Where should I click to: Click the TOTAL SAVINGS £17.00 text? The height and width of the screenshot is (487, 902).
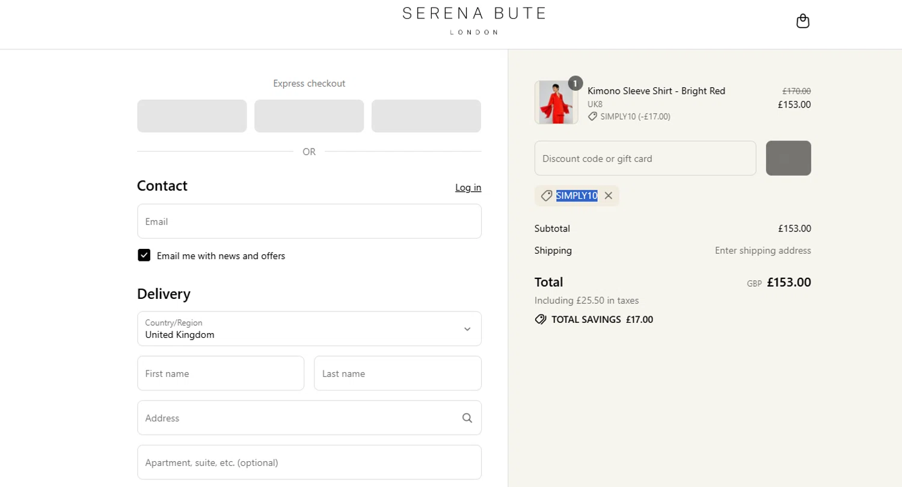coord(602,319)
